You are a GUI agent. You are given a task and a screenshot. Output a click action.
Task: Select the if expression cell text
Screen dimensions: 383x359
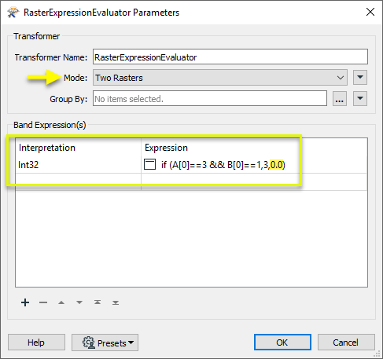click(223, 165)
